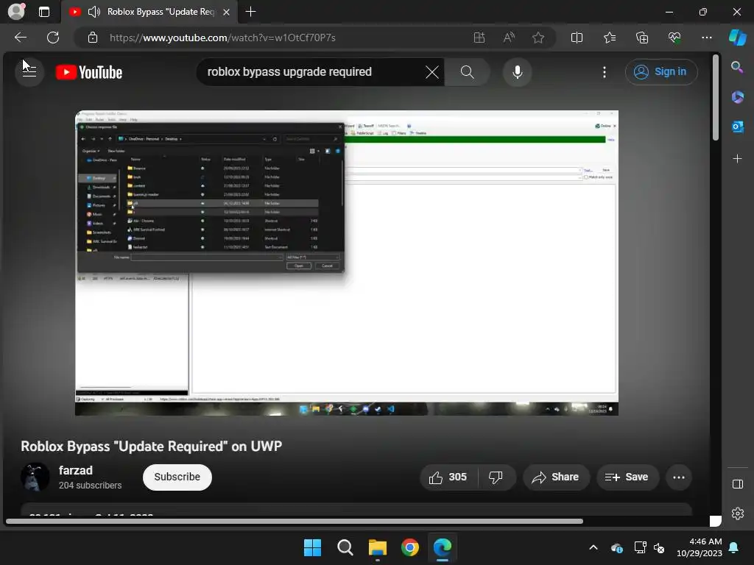Run the YouTube search magnifier button
The height and width of the screenshot is (565, 754).
(x=467, y=72)
